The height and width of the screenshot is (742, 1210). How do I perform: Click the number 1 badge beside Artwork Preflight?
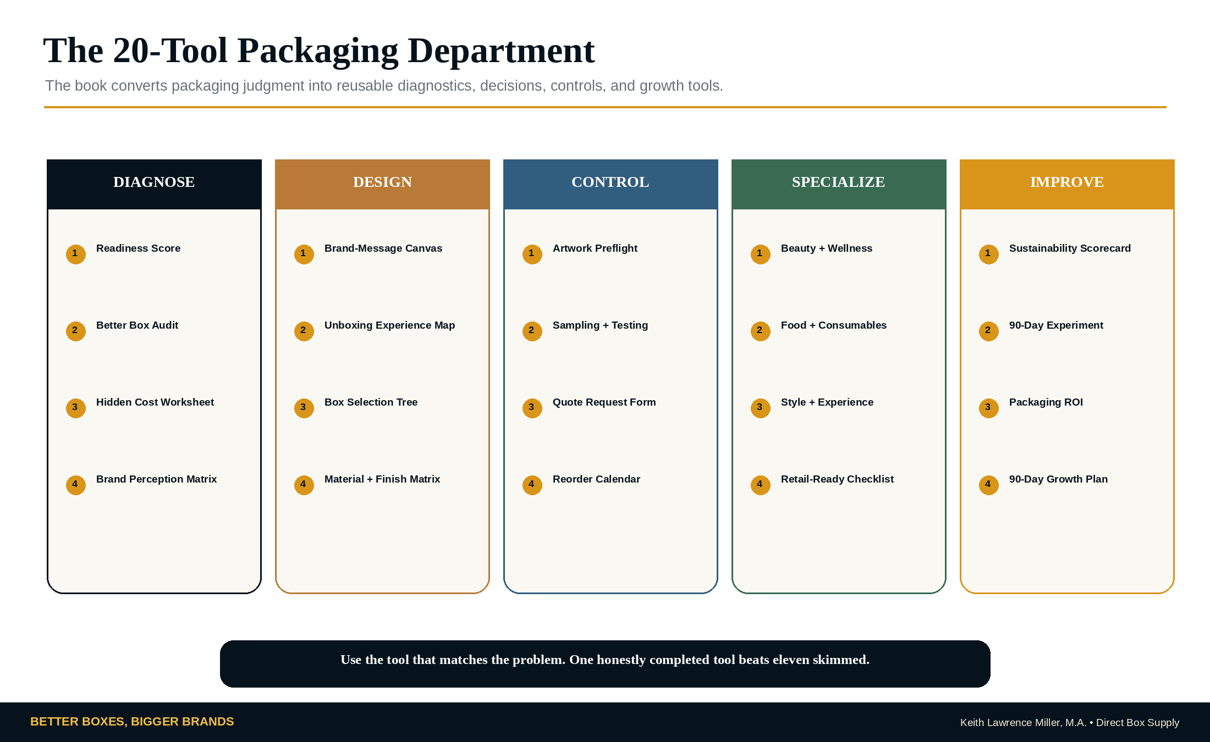(x=532, y=254)
